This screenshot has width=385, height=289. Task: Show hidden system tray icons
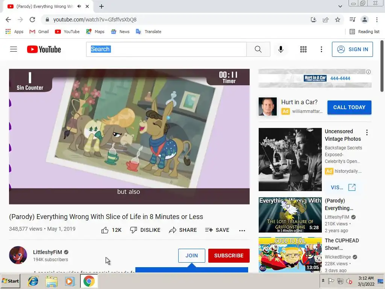pyautogui.click(x=323, y=280)
